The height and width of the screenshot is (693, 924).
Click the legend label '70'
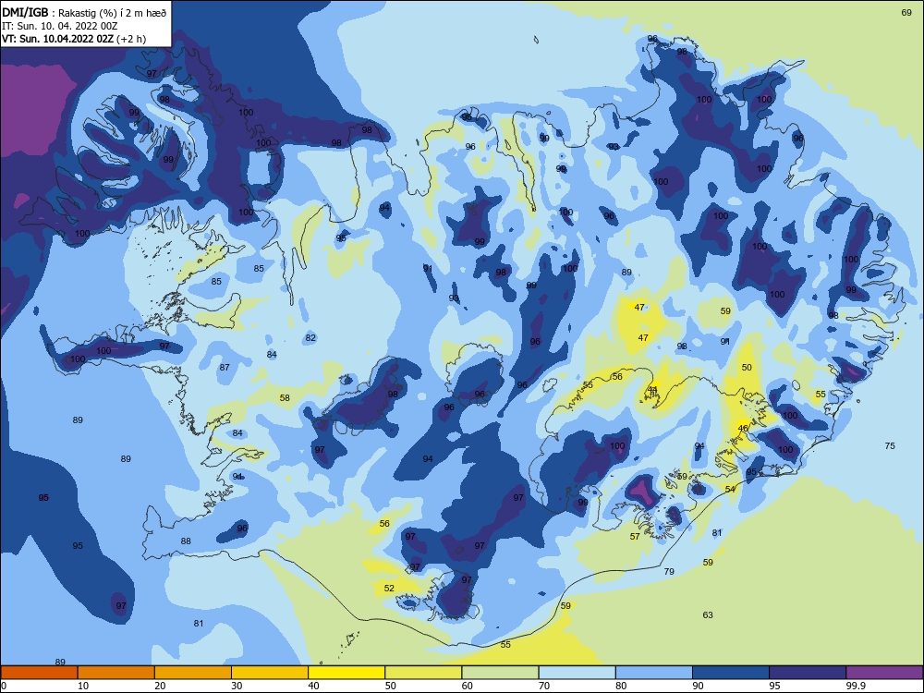(x=544, y=686)
